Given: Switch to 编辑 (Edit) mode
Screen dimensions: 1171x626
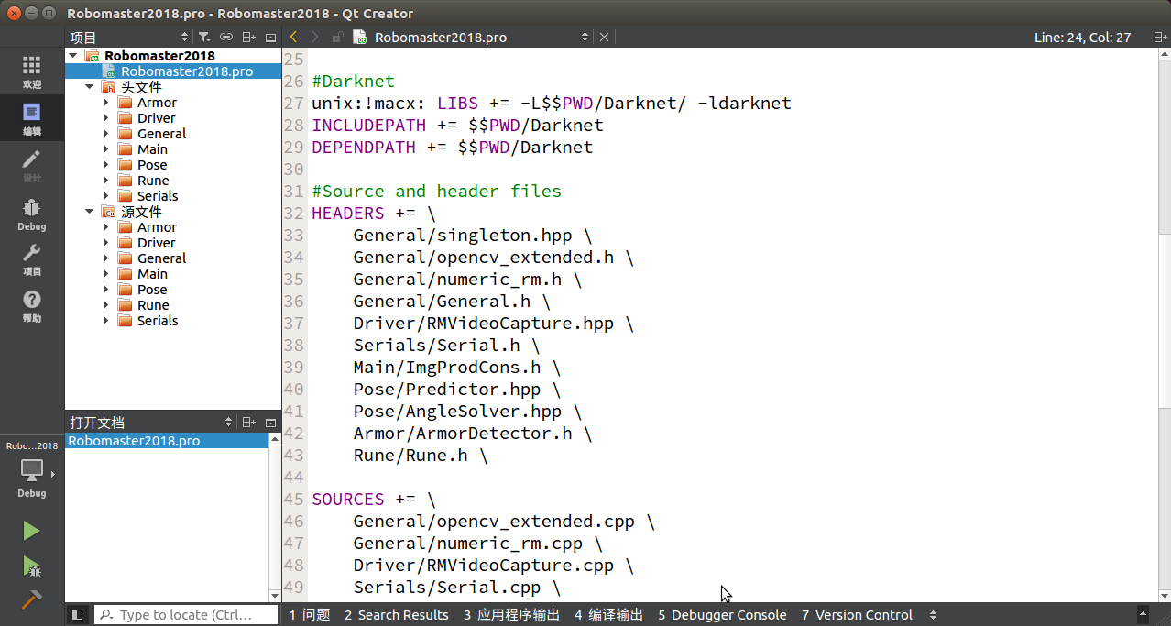Looking at the screenshot, I should coord(32,118).
